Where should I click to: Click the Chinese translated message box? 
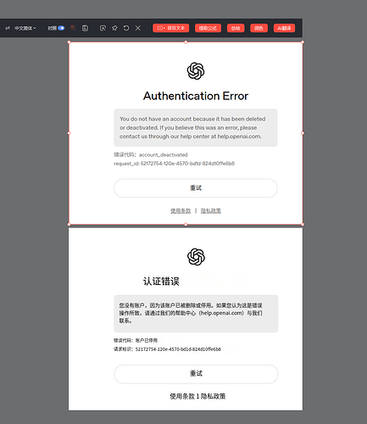(196, 314)
